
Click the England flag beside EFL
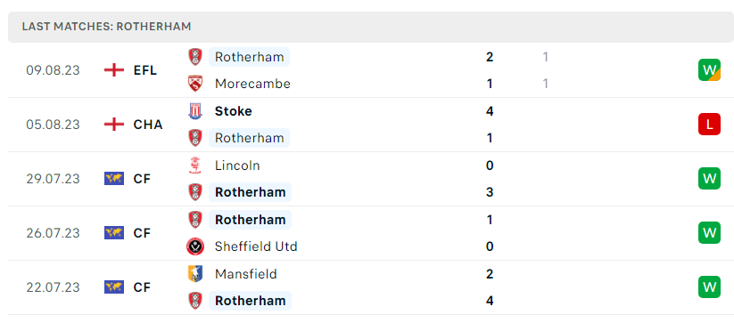click(x=114, y=70)
